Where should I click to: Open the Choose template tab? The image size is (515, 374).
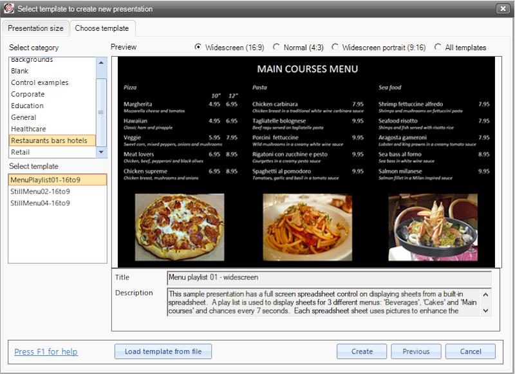(x=102, y=28)
